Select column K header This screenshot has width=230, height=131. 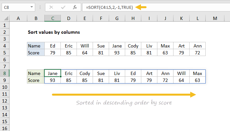point(181,18)
